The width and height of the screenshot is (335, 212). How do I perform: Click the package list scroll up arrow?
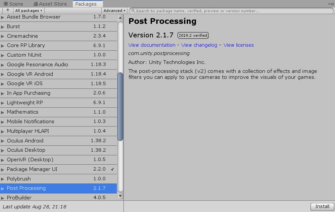[x=120, y=18]
